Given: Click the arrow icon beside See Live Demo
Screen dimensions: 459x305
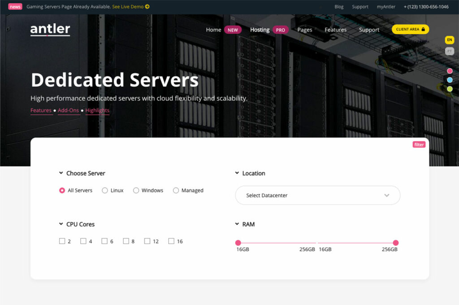Looking at the screenshot, I should (x=147, y=7).
